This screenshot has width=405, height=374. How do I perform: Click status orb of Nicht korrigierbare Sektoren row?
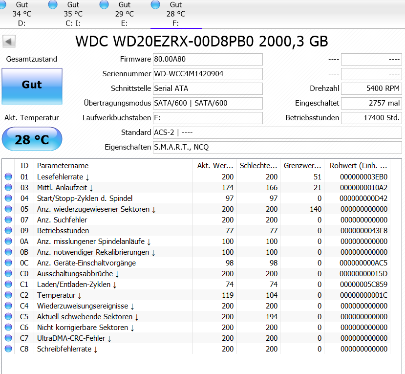[x=8, y=327]
